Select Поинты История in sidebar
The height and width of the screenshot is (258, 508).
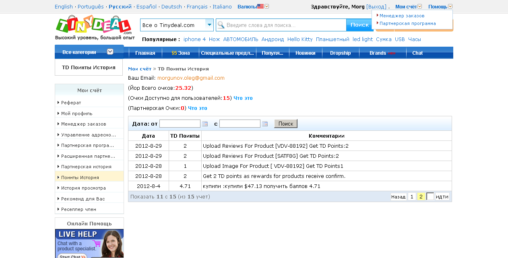[89, 177]
